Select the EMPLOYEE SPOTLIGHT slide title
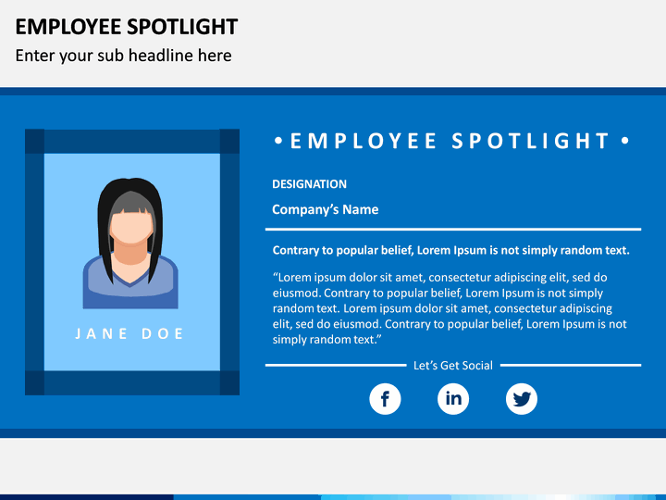Screen dimensions: 666x500 click(127, 27)
